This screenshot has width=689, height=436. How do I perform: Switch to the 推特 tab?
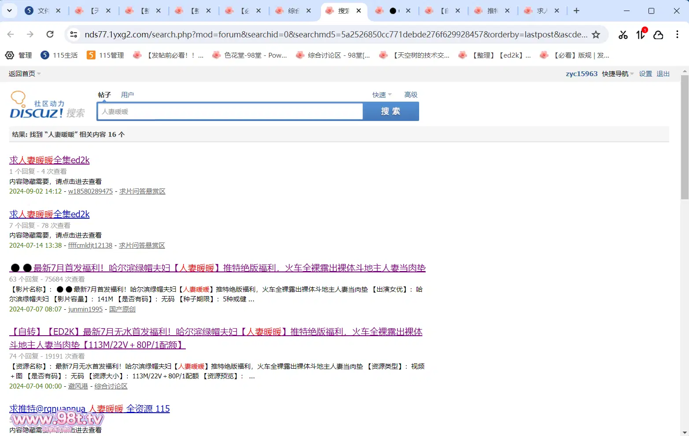[x=486, y=11]
